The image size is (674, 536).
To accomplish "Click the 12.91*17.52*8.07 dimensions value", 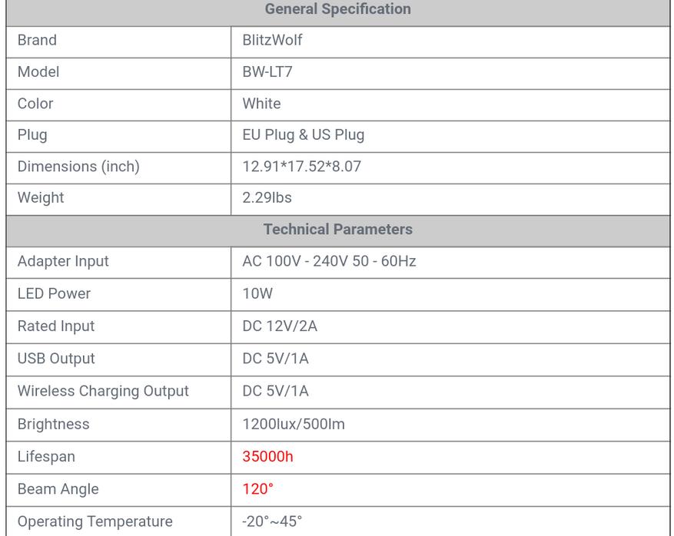I will [302, 167].
